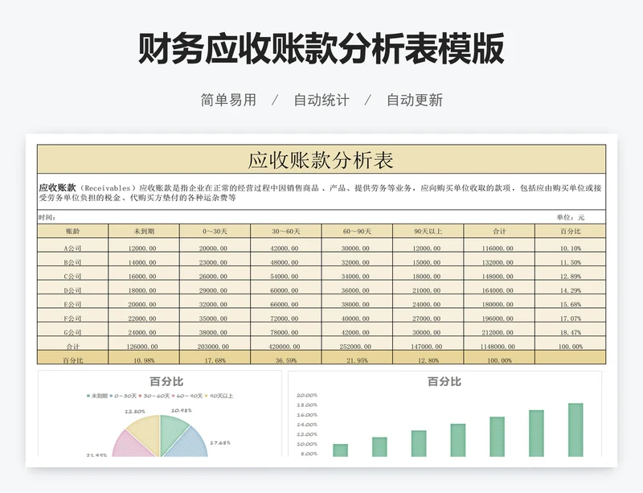Select the 未到期 column header
643x493 pixels.
tap(144, 231)
